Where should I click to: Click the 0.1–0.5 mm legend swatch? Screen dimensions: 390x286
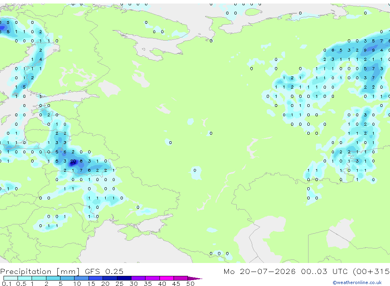(11, 278)
